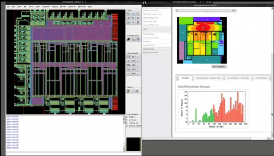Open the Explorer menu
Screen dimensions: 274x156
pyautogui.click(x=72, y=7)
